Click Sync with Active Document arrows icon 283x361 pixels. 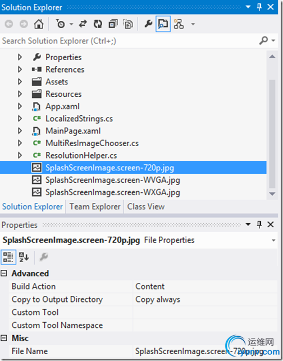click(x=83, y=24)
